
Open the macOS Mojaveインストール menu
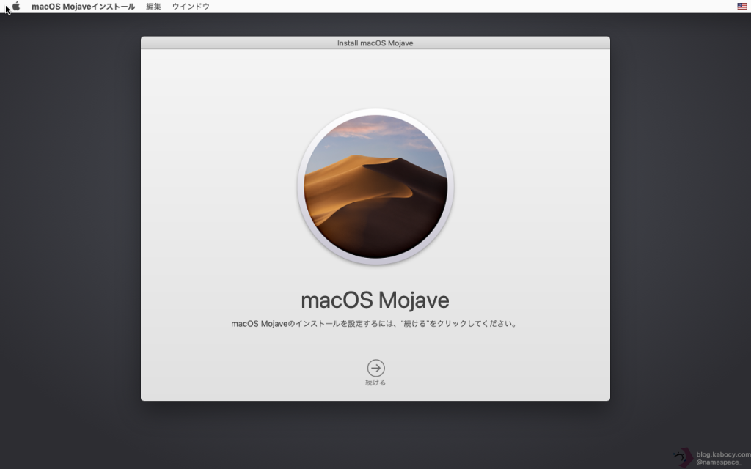(x=83, y=6)
